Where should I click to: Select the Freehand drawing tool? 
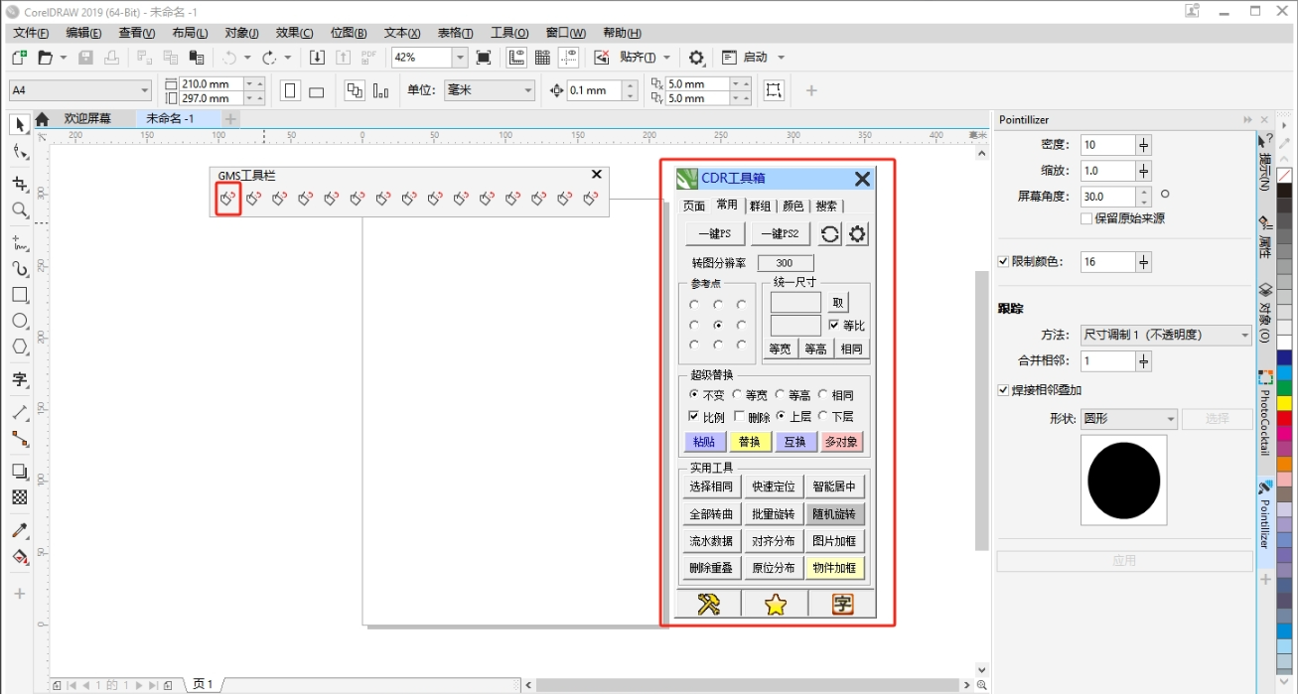coord(19,242)
